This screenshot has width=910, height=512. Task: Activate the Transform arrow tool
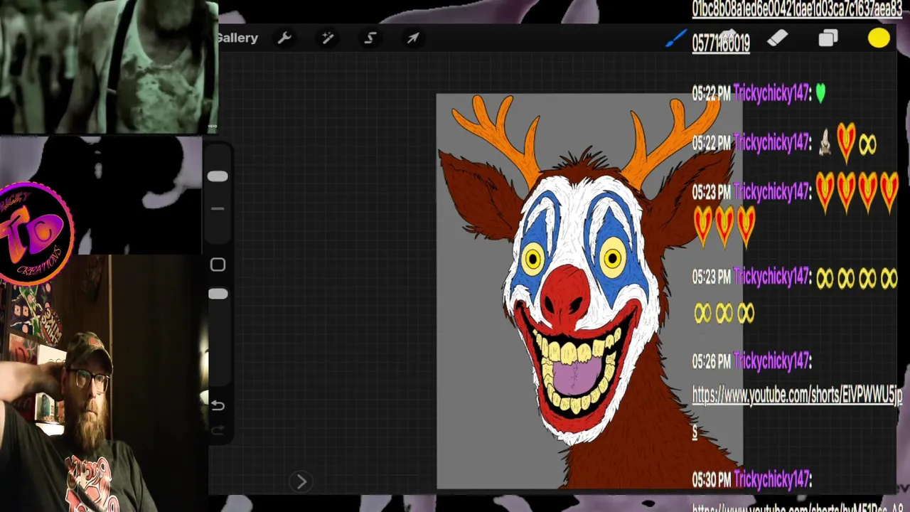coord(413,38)
